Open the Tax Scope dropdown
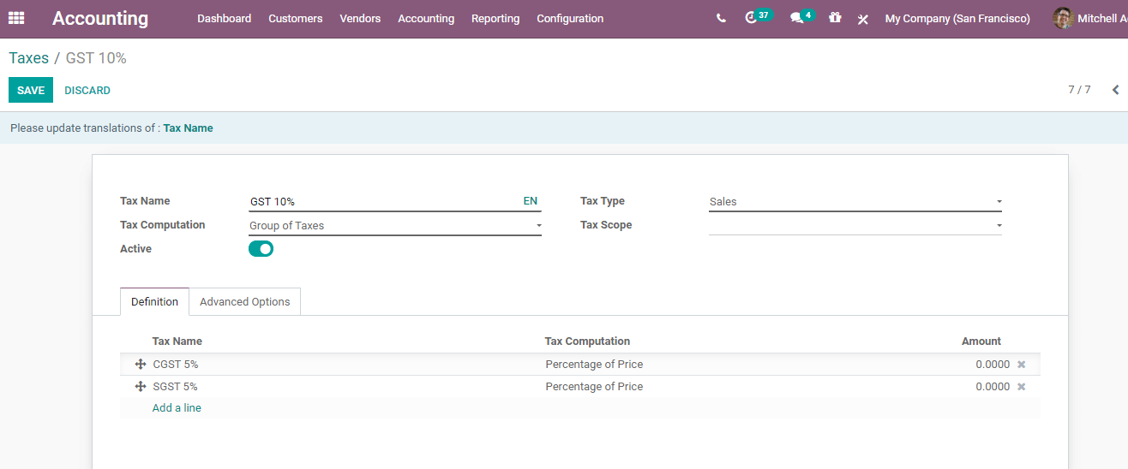Viewport: 1128px width, 469px height. pos(855,225)
